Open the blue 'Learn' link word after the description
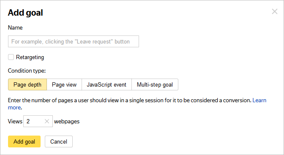 [x=259, y=100]
